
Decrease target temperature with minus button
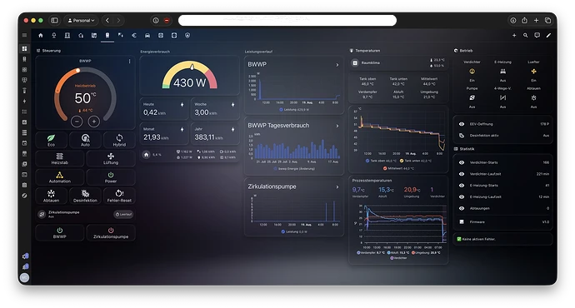(x=77, y=122)
